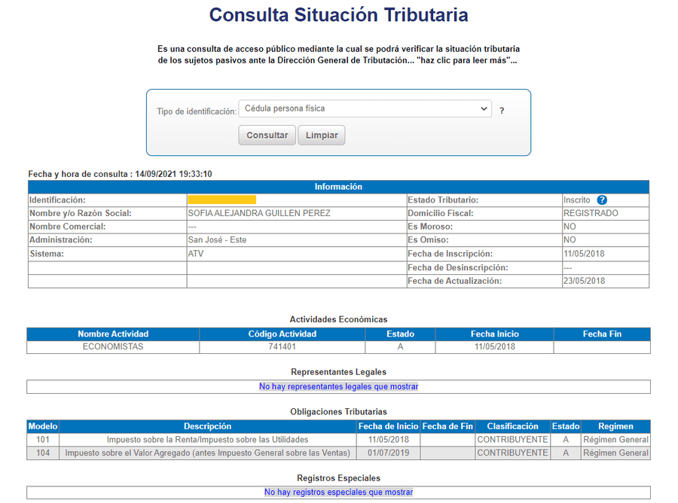
Task: Click "No hay registros especiales que mostrar" text
Action: [338, 492]
